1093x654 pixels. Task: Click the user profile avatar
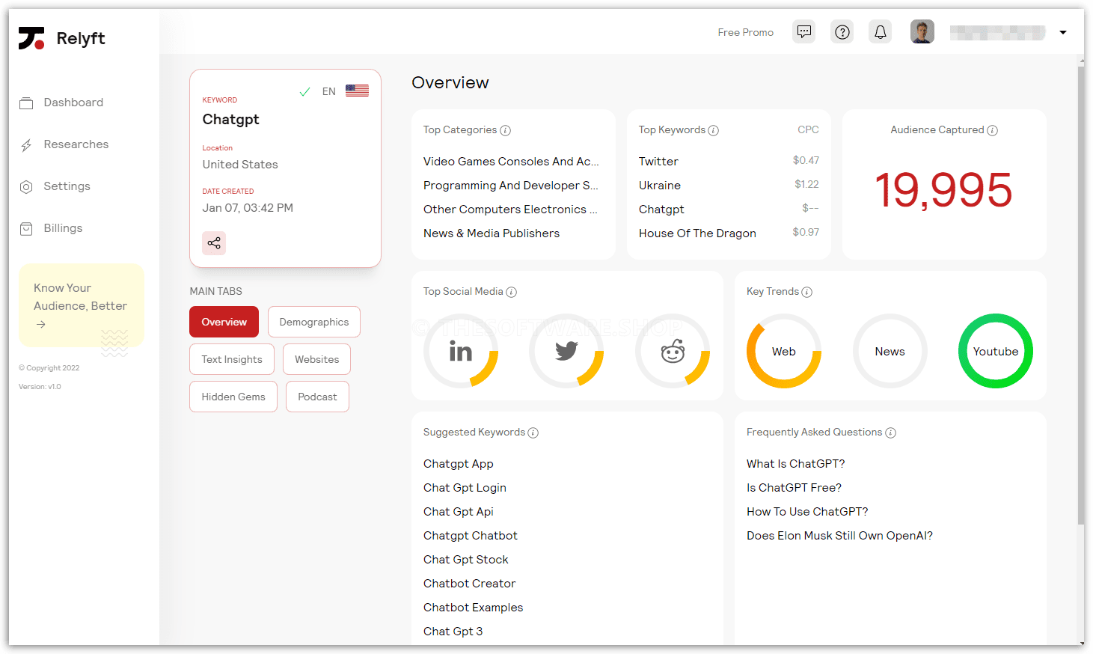pos(922,32)
